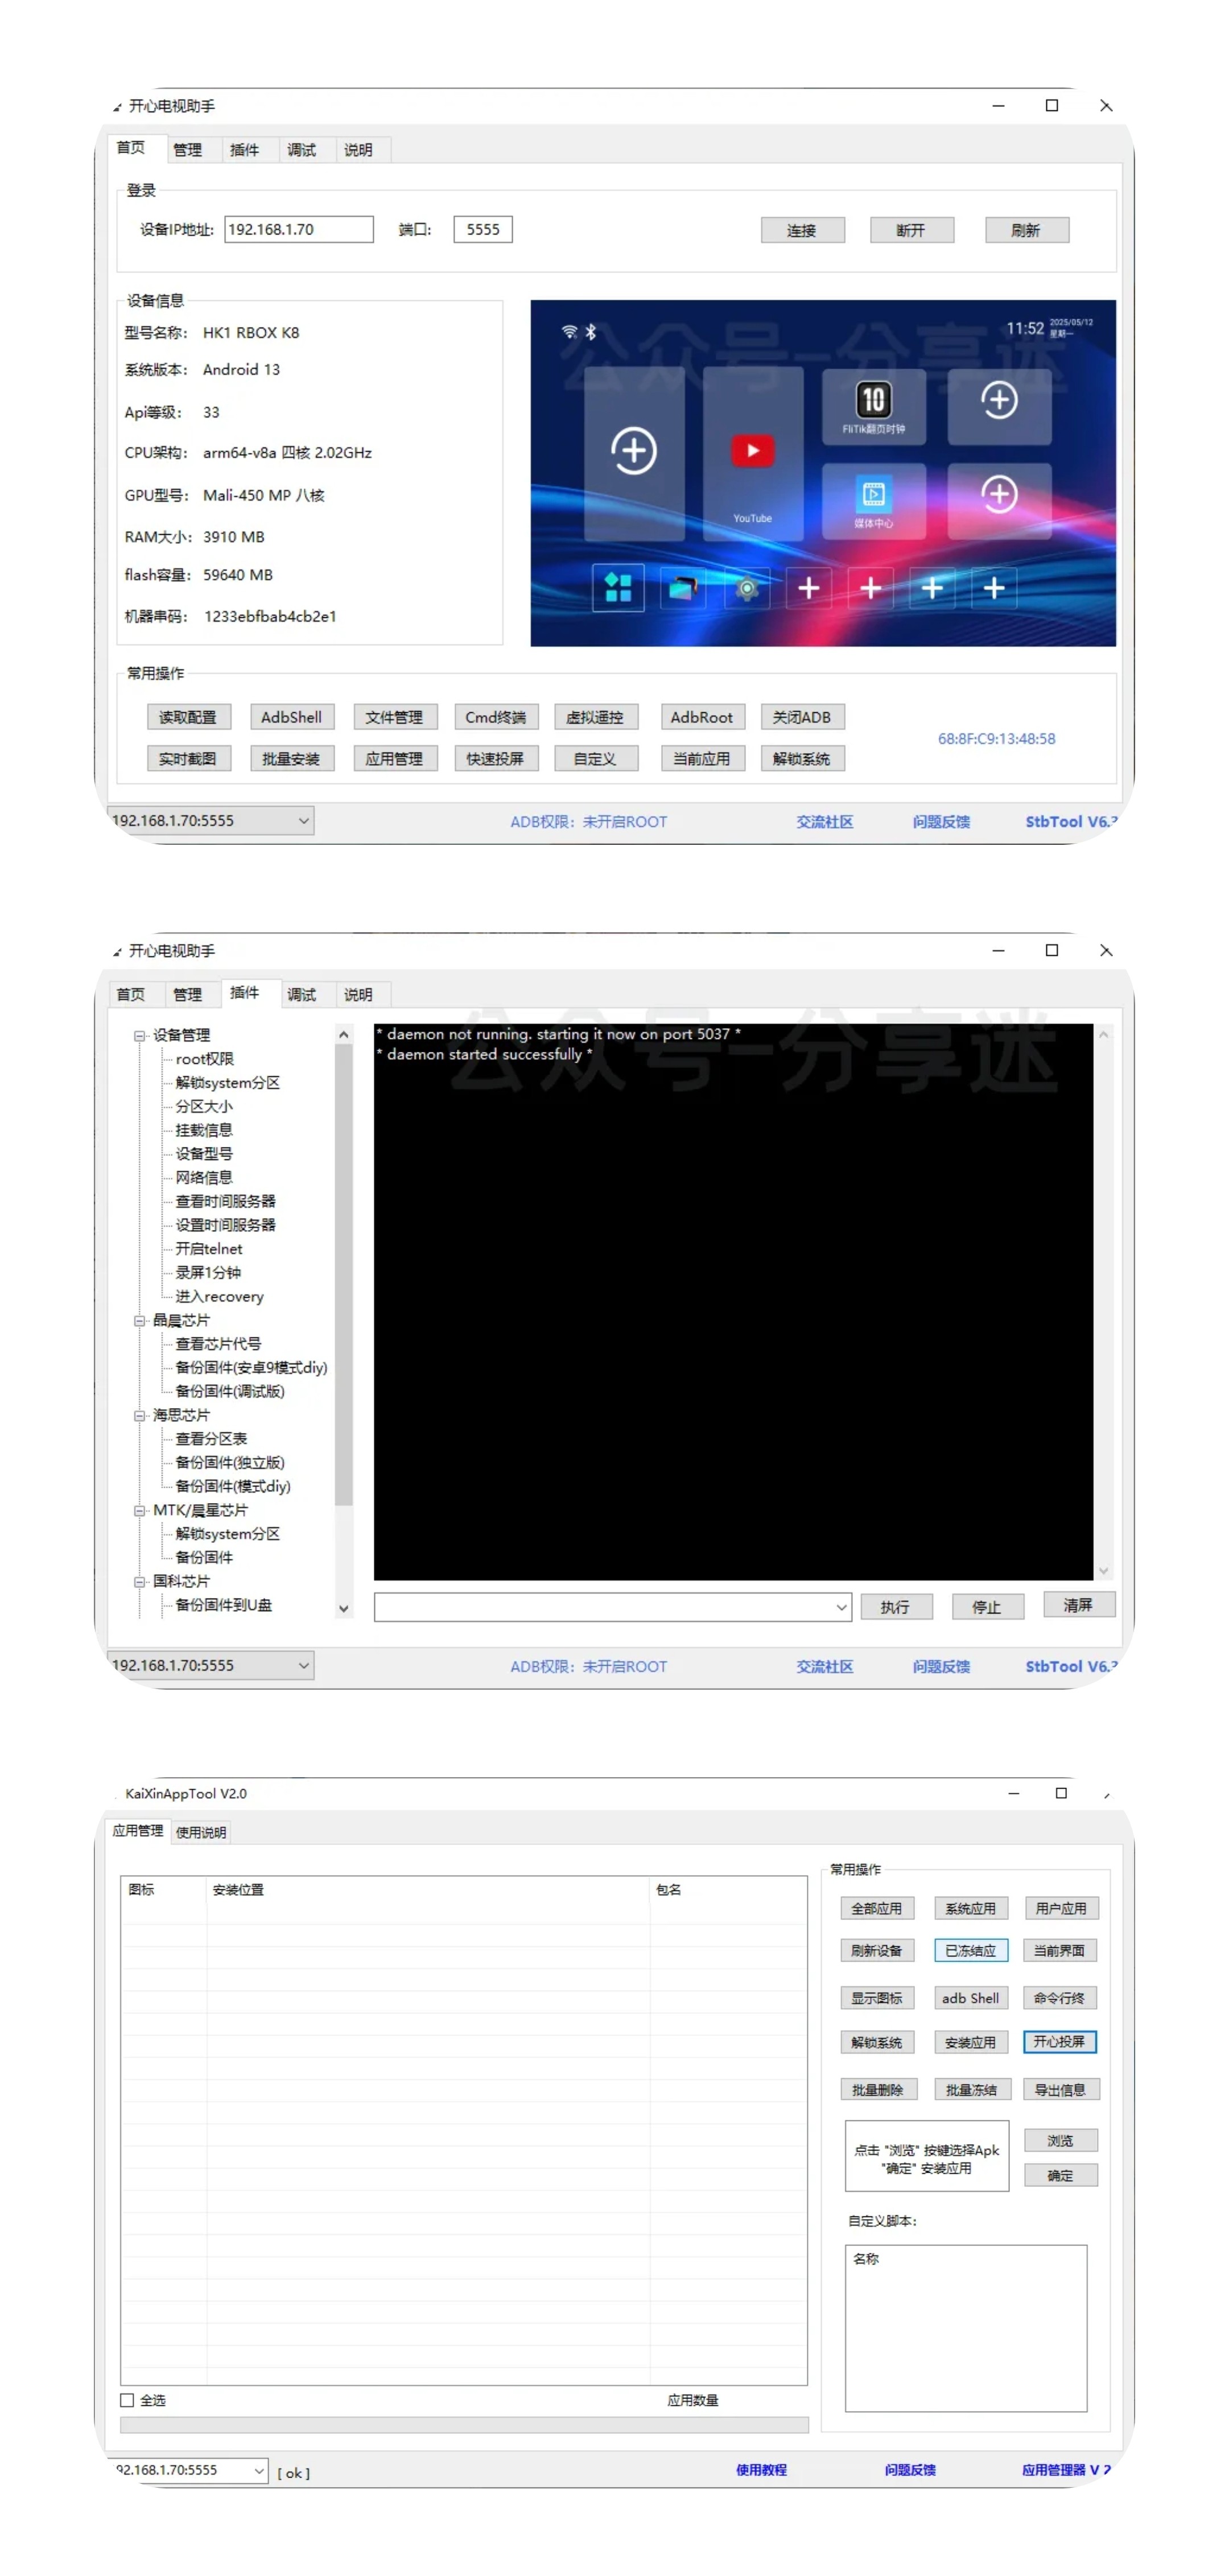Viewport: 1229px width, 2576px height.
Task: Click the 已冻结应 frozen apps button
Action: click(970, 1950)
